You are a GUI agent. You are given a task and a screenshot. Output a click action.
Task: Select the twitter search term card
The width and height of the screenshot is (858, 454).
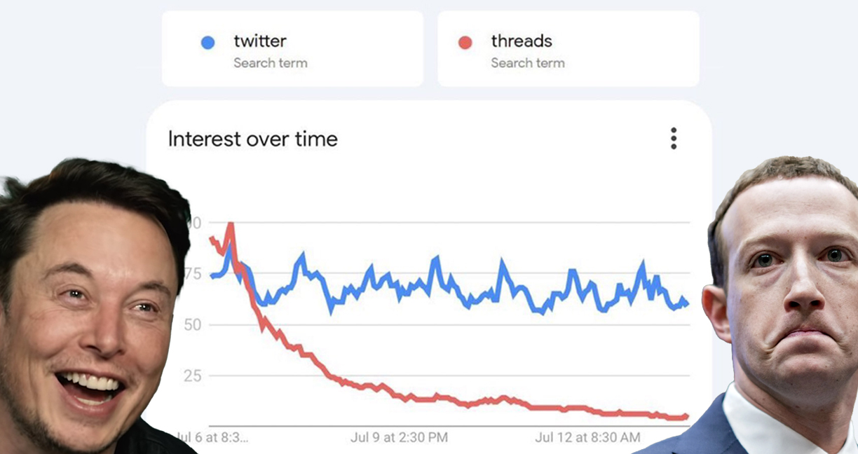coord(292,48)
